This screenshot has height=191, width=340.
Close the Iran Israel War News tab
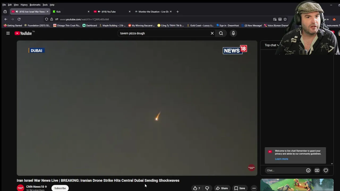click(x=47, y=12)
